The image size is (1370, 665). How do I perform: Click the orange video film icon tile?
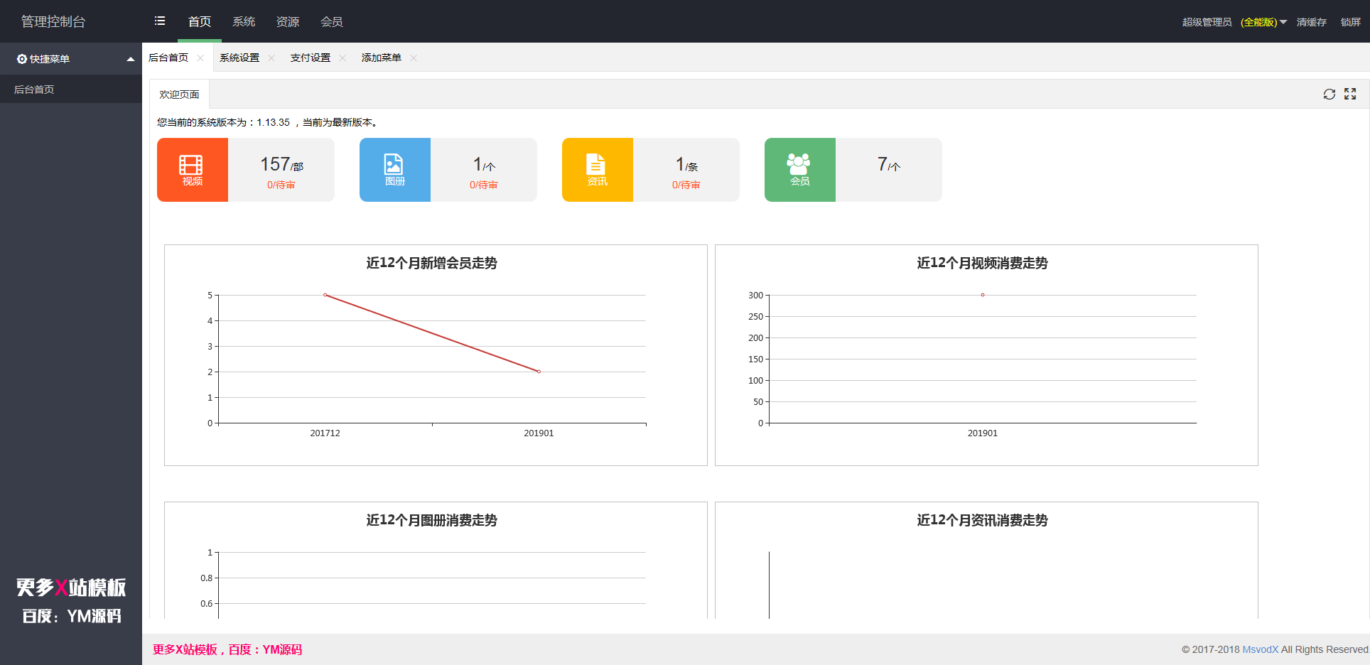(x=192, y=170)
